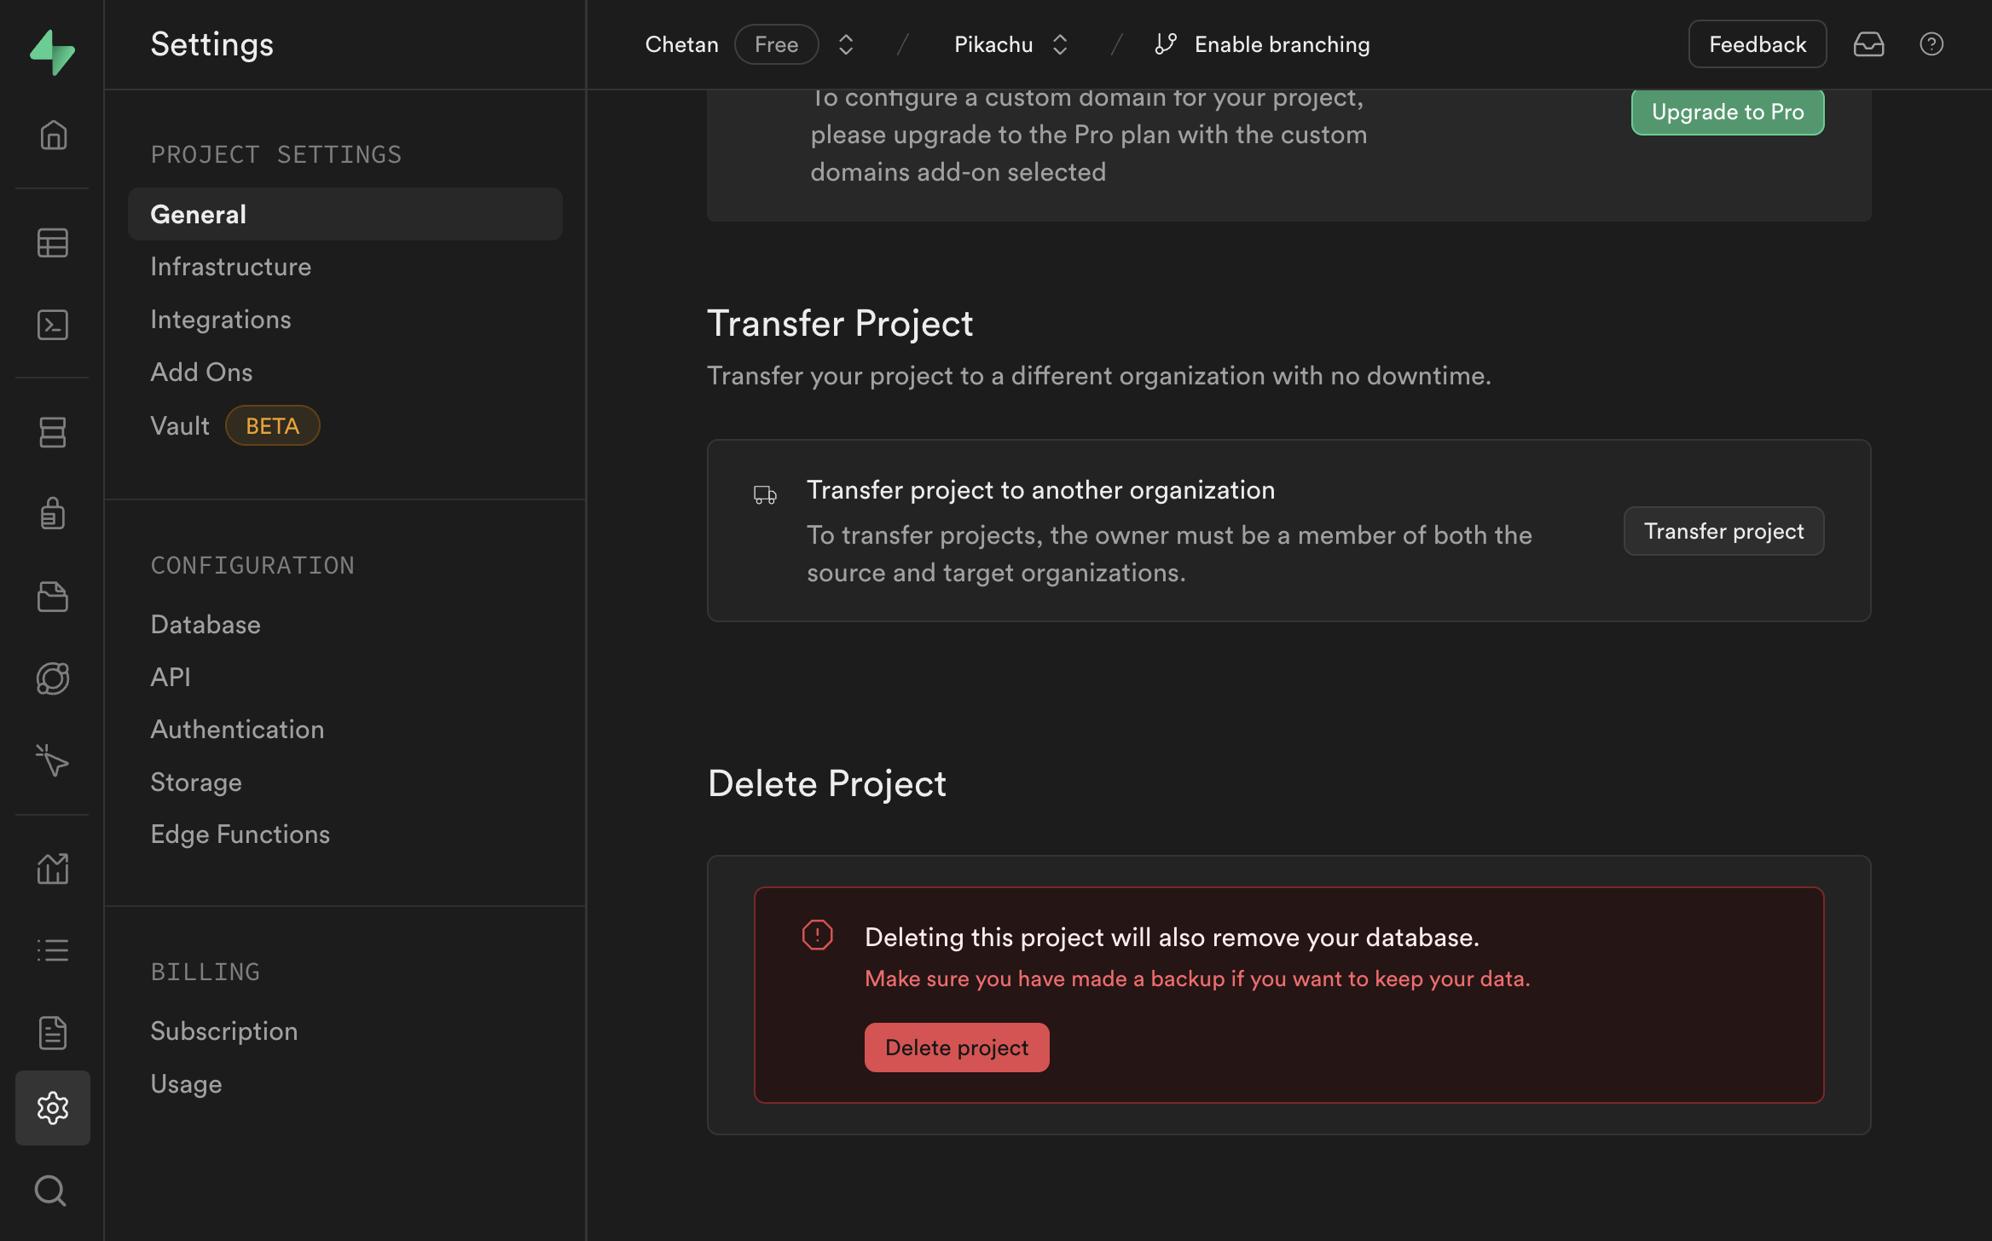Expand the Chetan organization switcher
This screenshot has width=1992, height=1241.
tap(845, 44)
